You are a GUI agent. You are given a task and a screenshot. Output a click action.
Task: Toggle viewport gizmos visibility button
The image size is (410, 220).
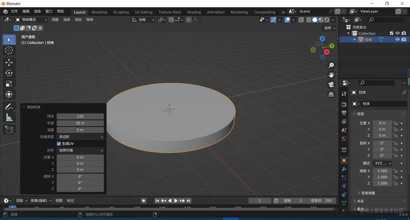(273, 20)
